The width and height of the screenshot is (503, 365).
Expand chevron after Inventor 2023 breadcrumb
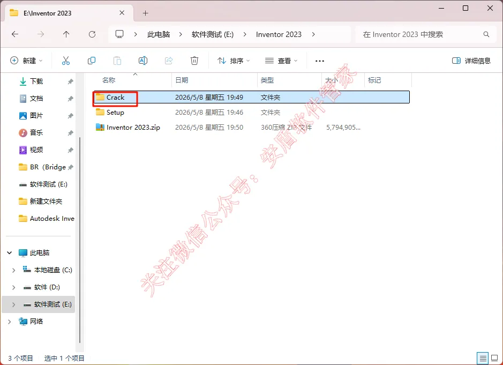click(313, 34)
